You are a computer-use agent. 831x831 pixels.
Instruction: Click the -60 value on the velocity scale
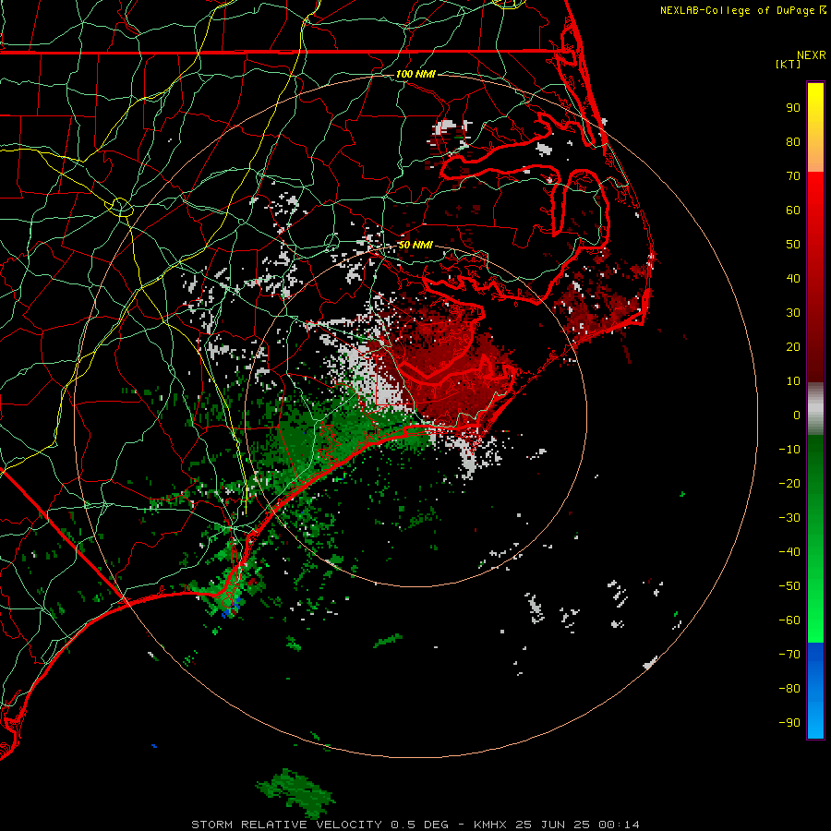click(x=789, y=620)
